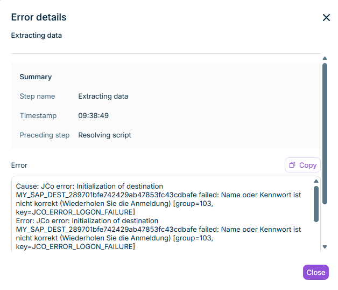
Task: Click 'Extracting data' subtitle under the title
Action: pyautogui.click(x=37, y=36)
